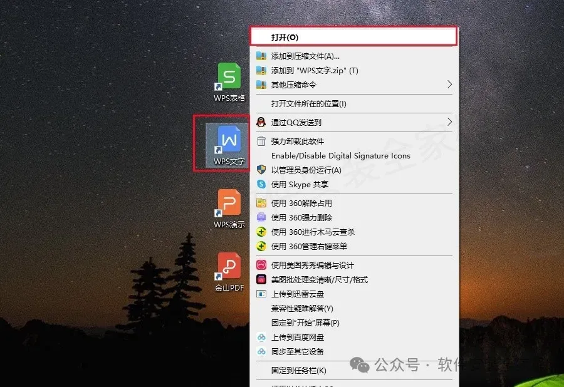
Task: Click 使用 360解除占用 text
Action: coord(301,204)
